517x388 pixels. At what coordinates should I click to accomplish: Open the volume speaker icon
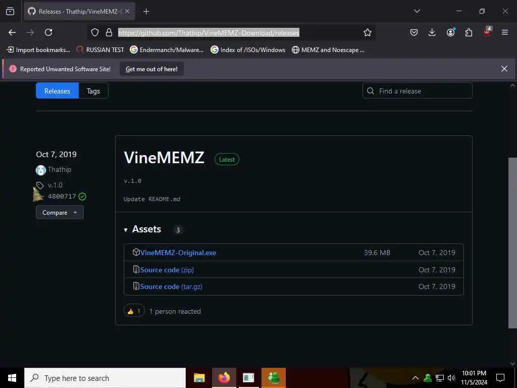(451, 378)
